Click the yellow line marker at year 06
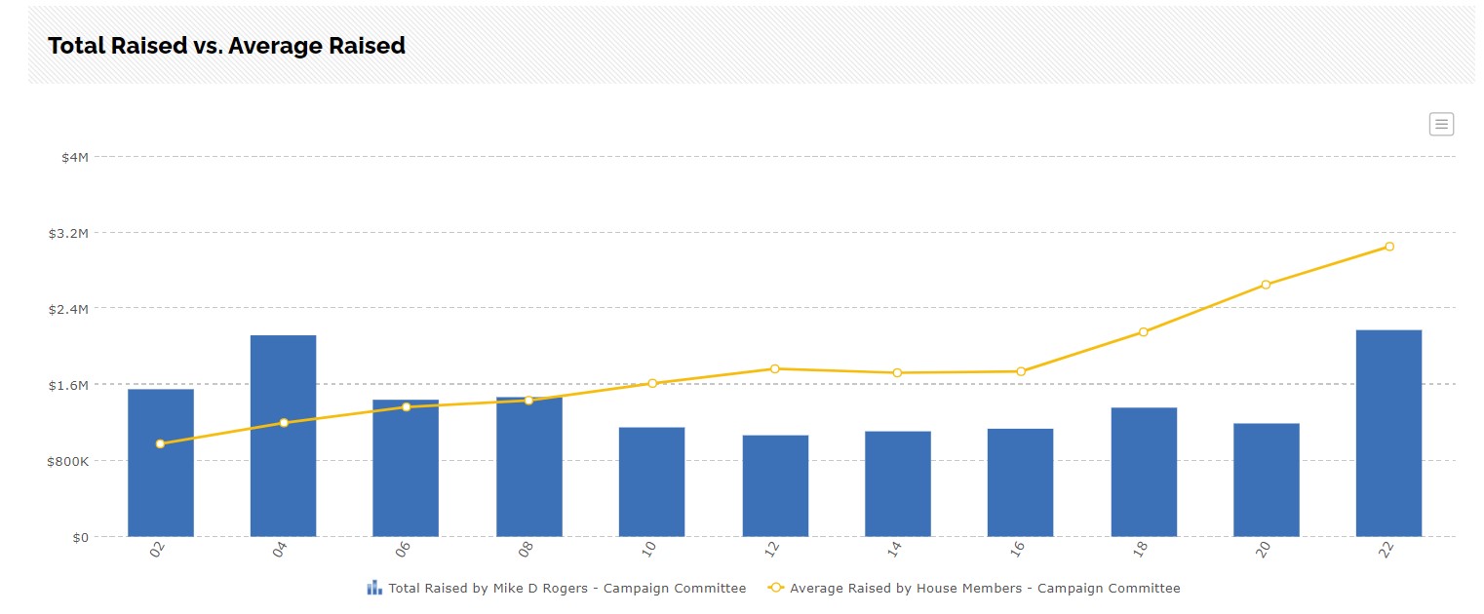1484x614 pixels. pyautogui.click(x=407, y=406)
